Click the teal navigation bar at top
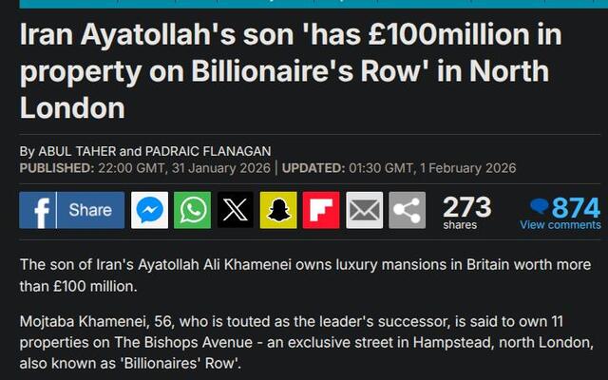 click(x=304, y=3)
